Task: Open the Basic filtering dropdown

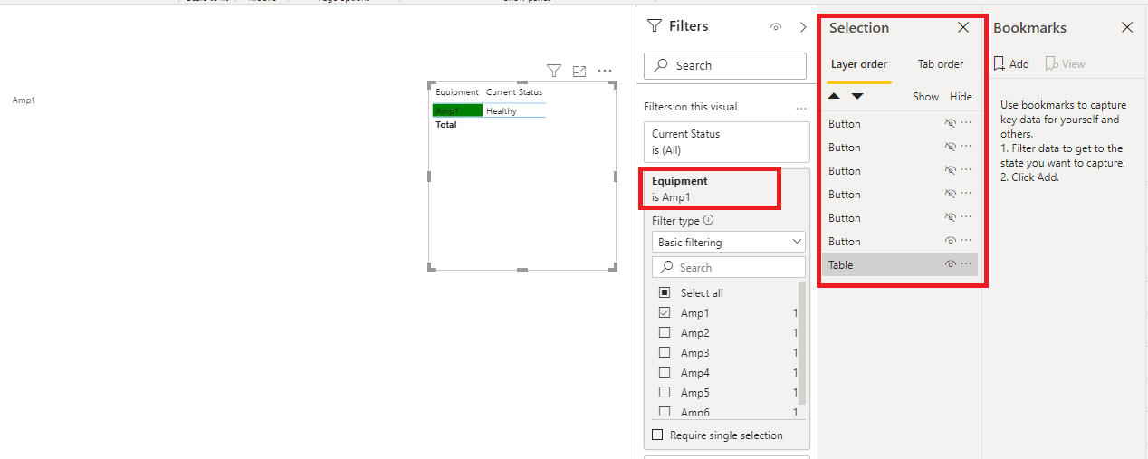Action: pyautogui.click(x=729, y=243)
